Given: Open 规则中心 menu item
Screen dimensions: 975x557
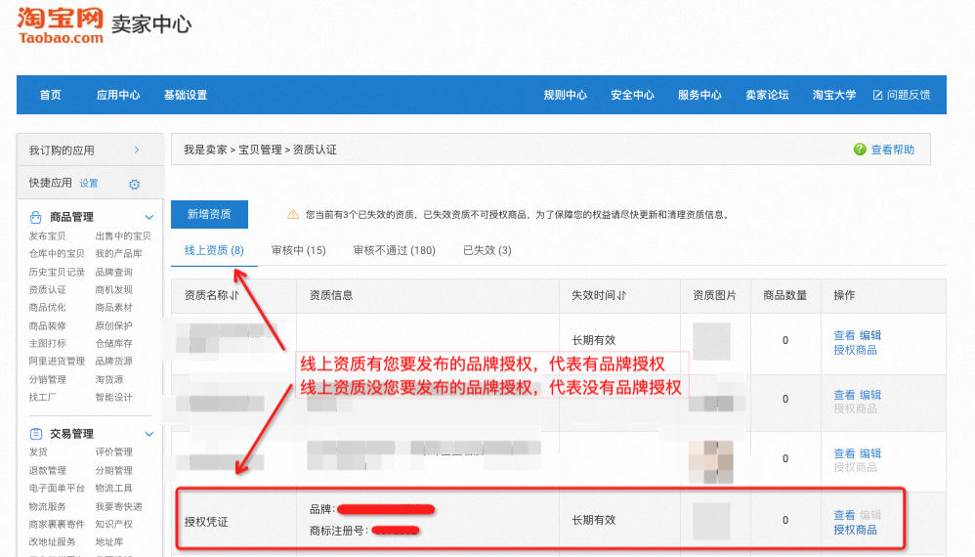Looking at the screenshot, I should 566,95.
